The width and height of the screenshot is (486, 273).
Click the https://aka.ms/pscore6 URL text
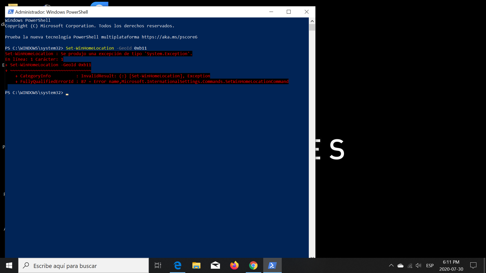(x=170, y=37)
